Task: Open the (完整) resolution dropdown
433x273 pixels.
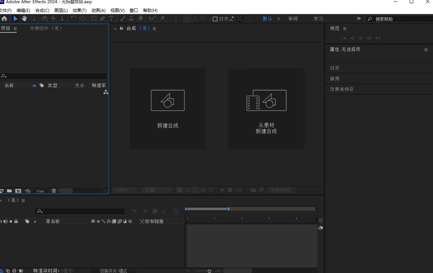Action: [x=156, y=190]
